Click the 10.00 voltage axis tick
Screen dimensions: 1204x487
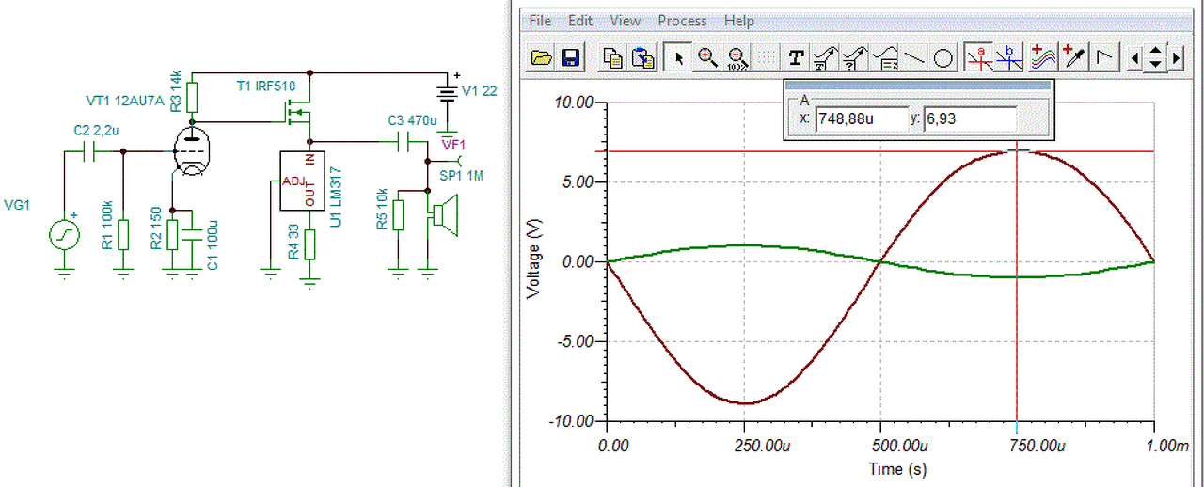tap(572, 102)
